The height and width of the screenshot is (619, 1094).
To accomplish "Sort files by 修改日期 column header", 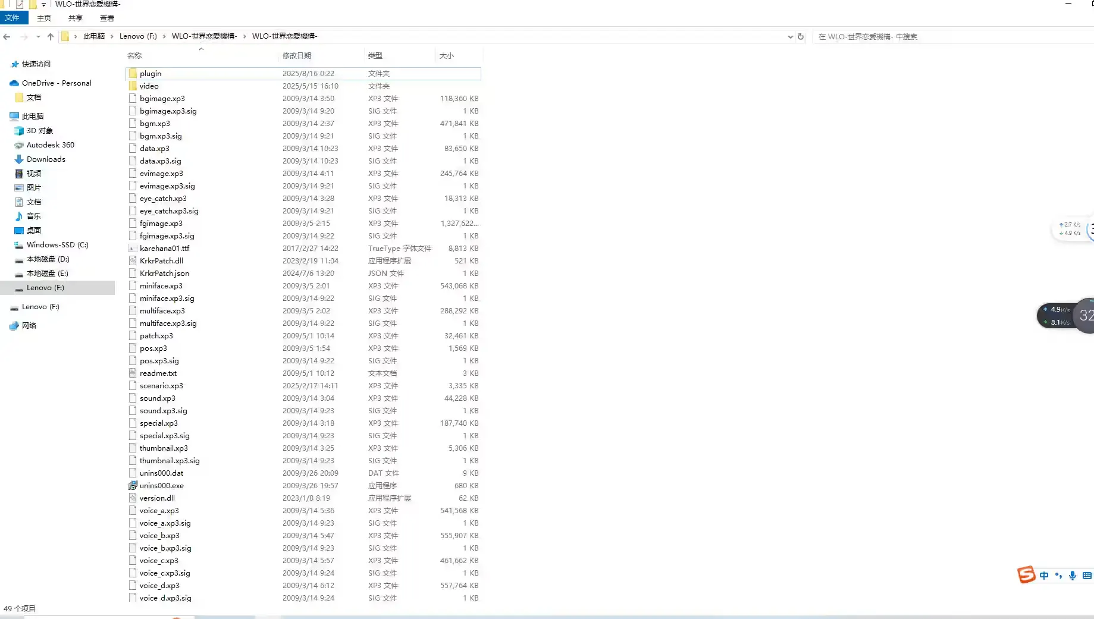I will pos(297,55).
